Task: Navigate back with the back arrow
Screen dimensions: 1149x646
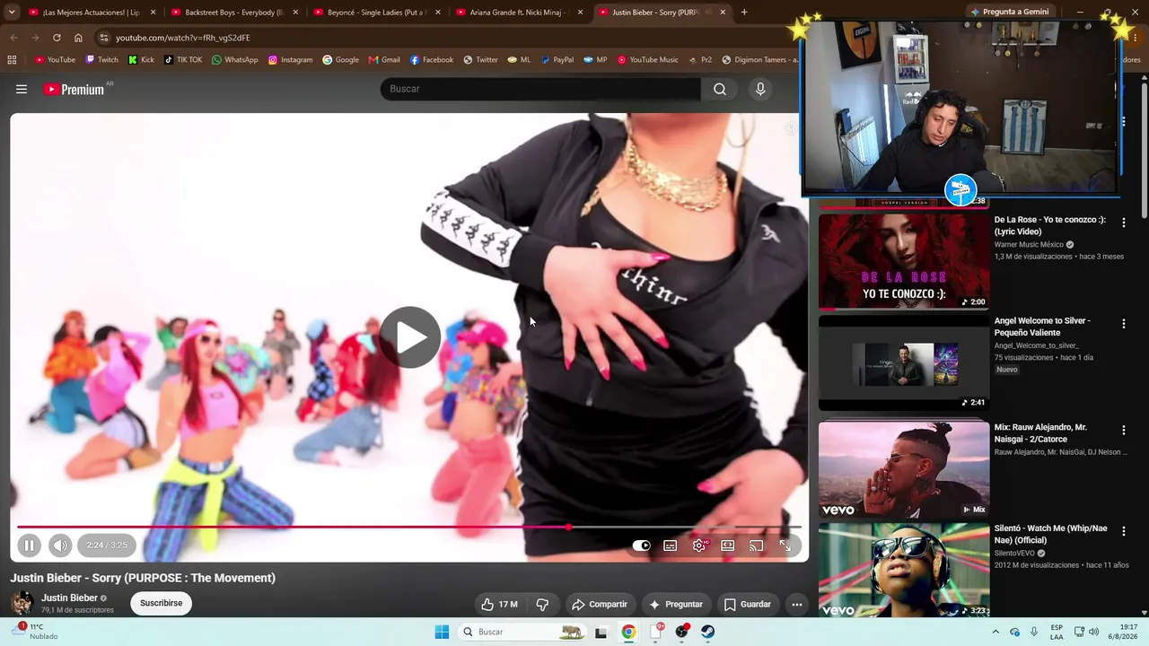Action: (13, 38)
